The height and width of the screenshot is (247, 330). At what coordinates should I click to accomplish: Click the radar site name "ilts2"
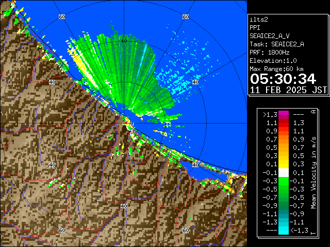(x=259, y=20)
